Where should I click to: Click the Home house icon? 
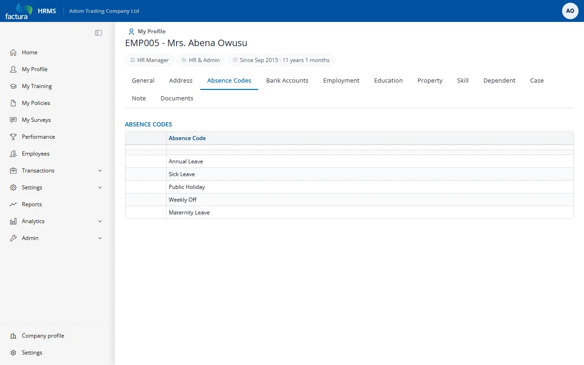[13, 52]
